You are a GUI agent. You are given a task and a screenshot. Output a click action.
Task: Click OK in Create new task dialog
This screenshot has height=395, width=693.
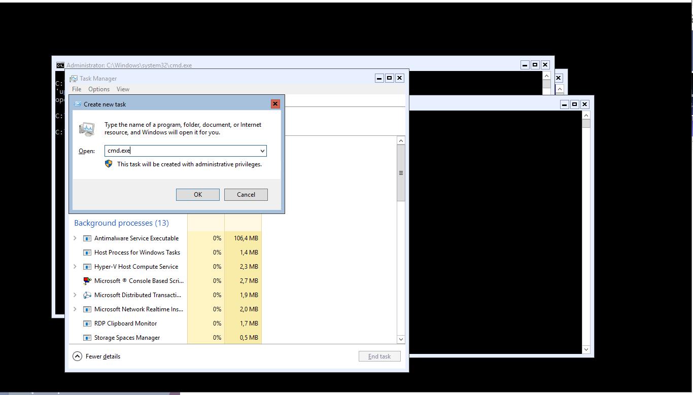198,195
